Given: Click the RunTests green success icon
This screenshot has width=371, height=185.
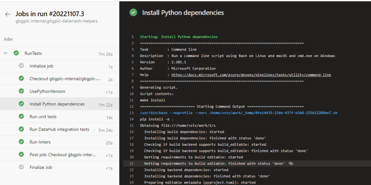Looking at the screenshot, I should click(16, 53).
